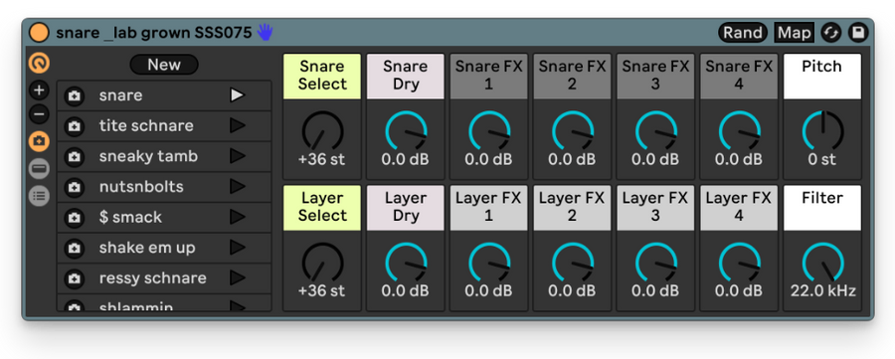Open the gray list view sidebar icon
Image resolution: width=895 pixels, height=359 pixels.
(x=40, y=196)
